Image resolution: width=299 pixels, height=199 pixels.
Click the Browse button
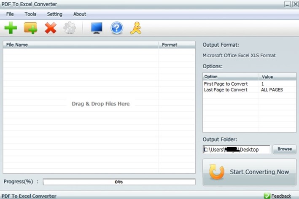(285, 149)
